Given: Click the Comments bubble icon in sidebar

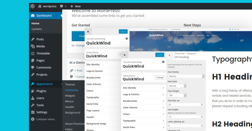Looking at the screenshot, I should 33,67.
